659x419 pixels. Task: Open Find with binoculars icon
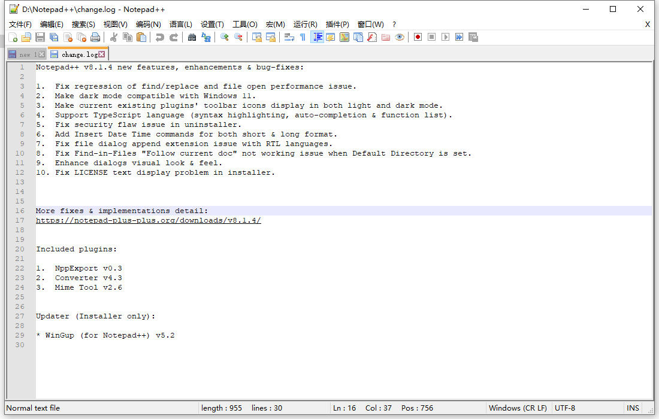coord(192,37)
